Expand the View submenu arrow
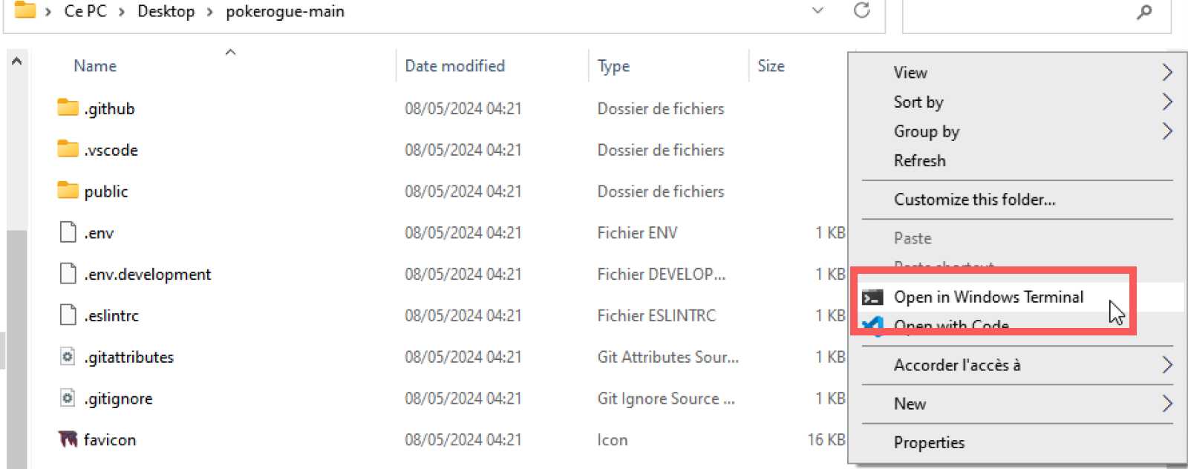Screen dimensions: 1188x469 click(x=1166, y=72)
